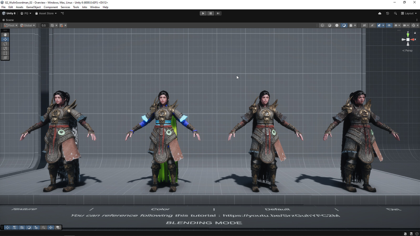Click the Tools overlay icon in bottom toolbar
This screenshot has width=420, height=236.
(x=7, y=228)
